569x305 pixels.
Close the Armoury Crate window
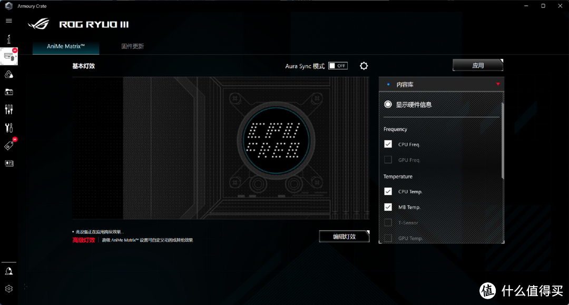(560, 6)
